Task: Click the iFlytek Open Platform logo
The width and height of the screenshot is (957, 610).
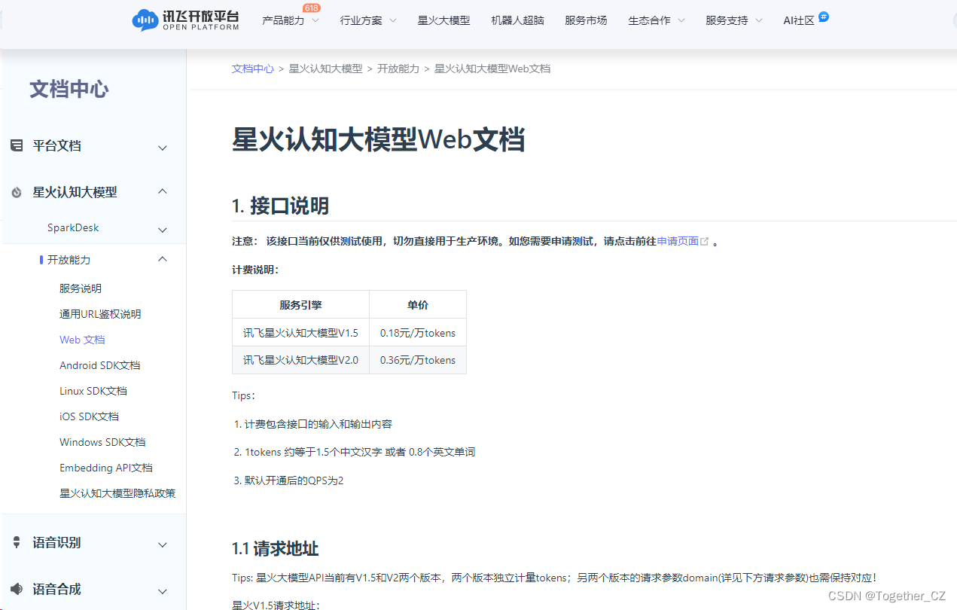Action: (x=185, y=20)
